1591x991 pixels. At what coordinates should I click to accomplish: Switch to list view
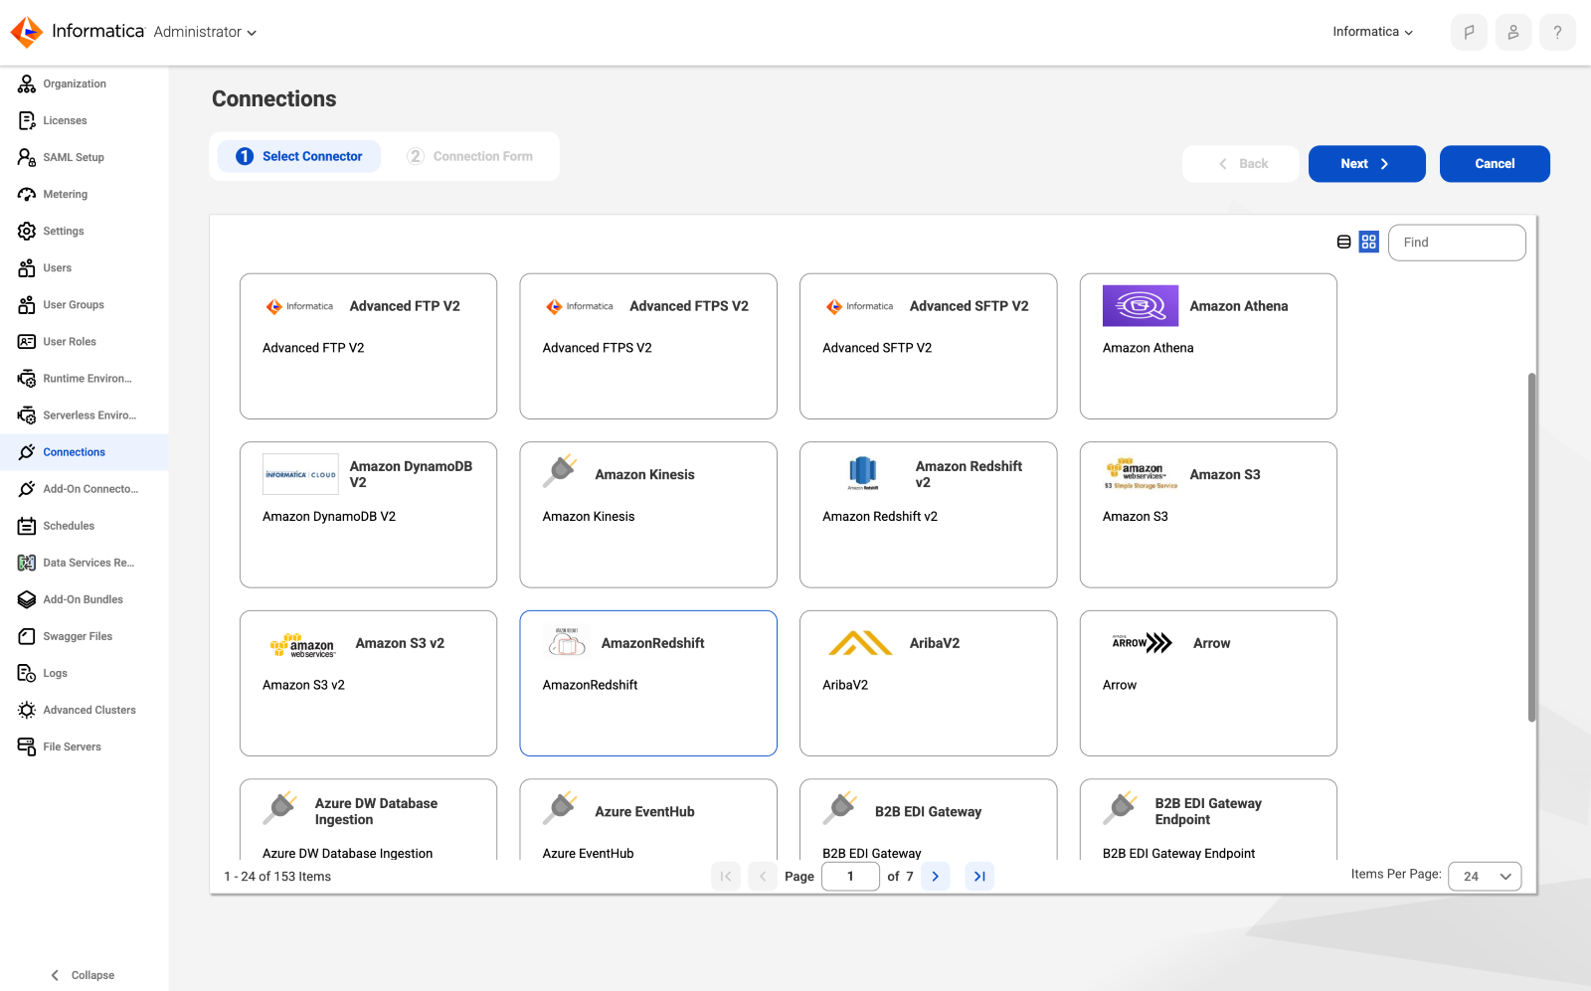click(1343, 242)
